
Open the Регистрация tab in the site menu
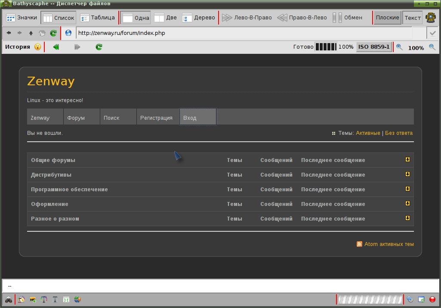point(158,117)
